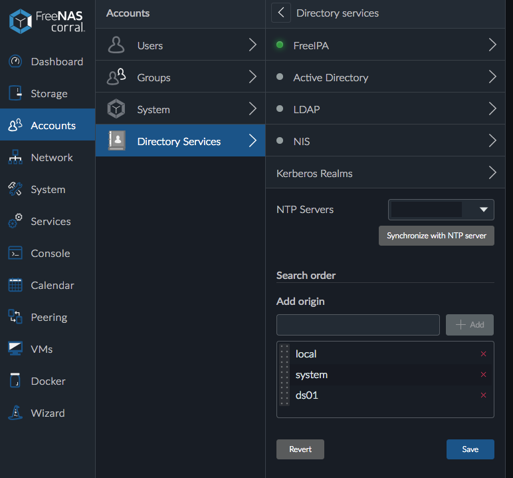Open VMs via its monitor icon
This screenshot has width=513, height=478.
click(15, 349)
